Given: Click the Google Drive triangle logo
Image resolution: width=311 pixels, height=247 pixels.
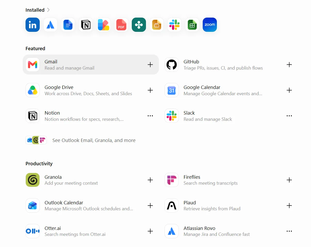Looking at the screenshot, I should [32, 90].
